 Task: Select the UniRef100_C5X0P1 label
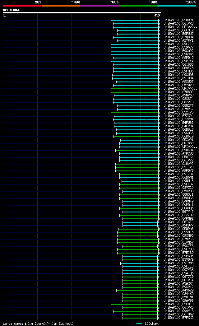pos(178,140)
